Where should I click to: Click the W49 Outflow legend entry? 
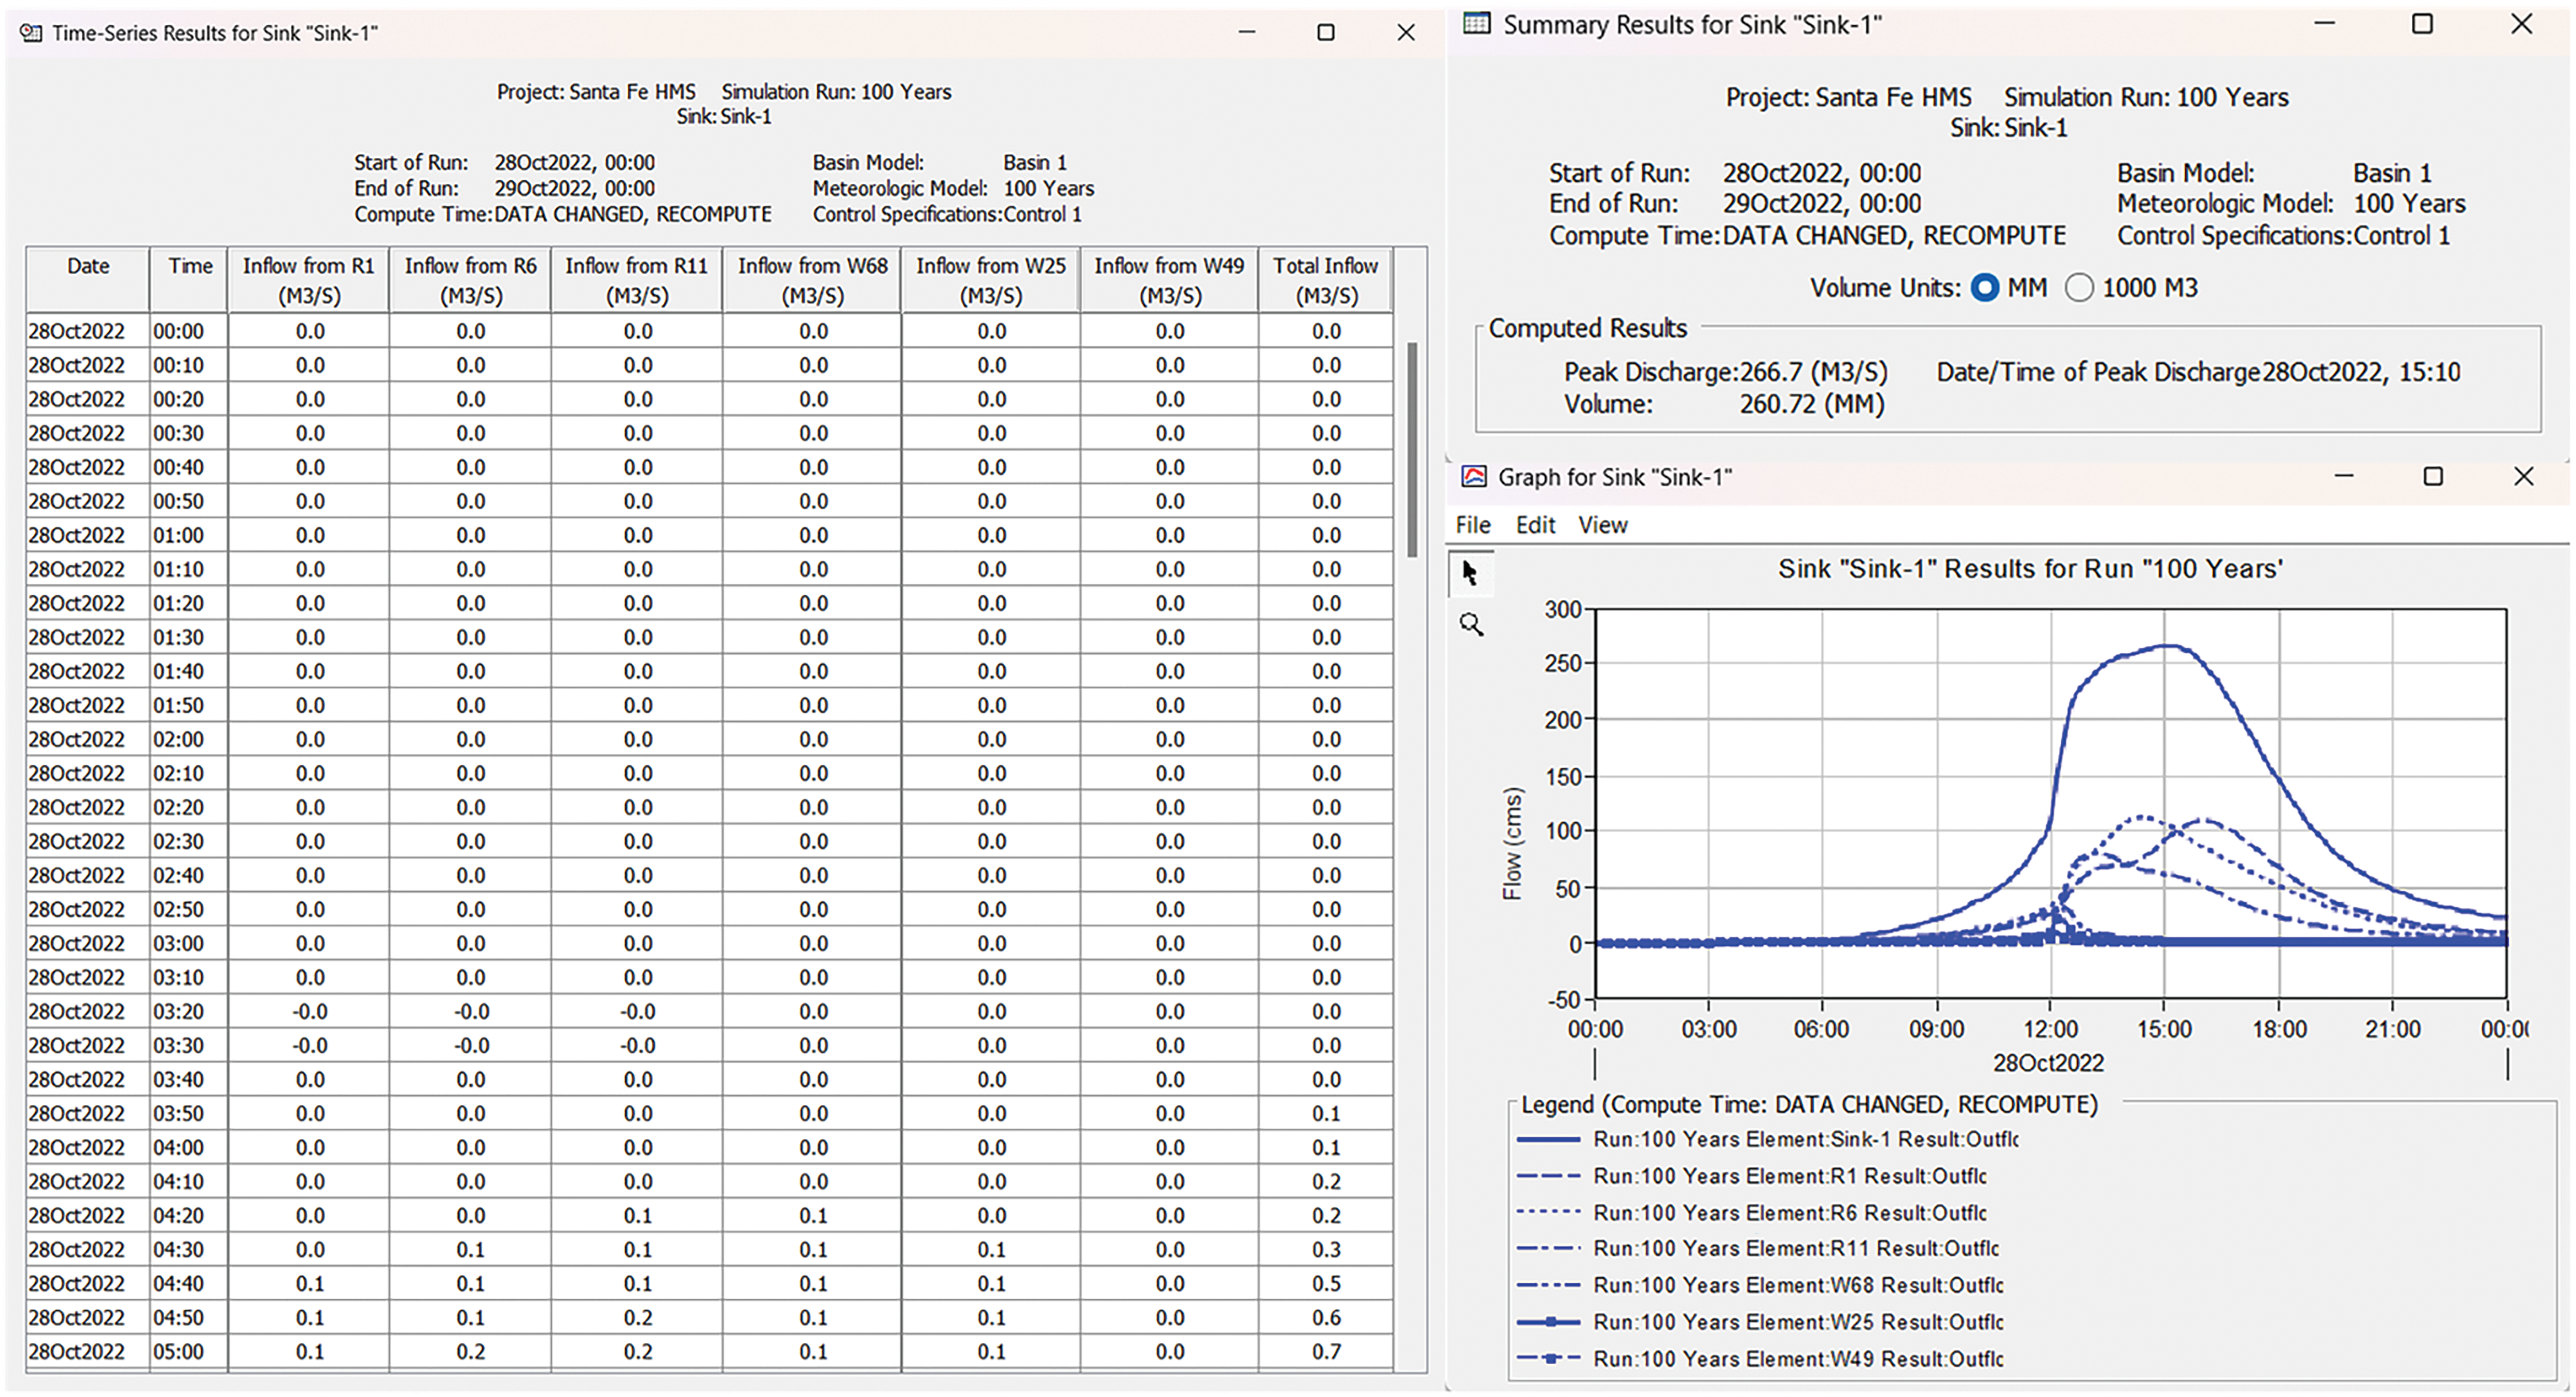pyautogui.click(x=1797, y=1359)
